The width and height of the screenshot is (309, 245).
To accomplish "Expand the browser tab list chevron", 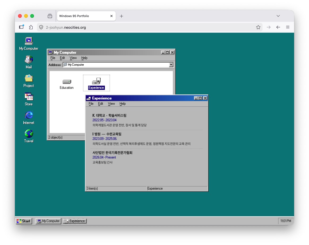I will pos(278,16).
